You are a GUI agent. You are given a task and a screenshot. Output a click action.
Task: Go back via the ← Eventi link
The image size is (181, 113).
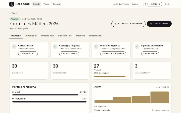tap(13, 13)
